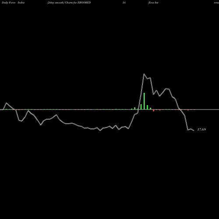
Task: Click the '(2day smooth) Charts for EROSMED' text
Action: pyautogui.click(x=69, y=3)
